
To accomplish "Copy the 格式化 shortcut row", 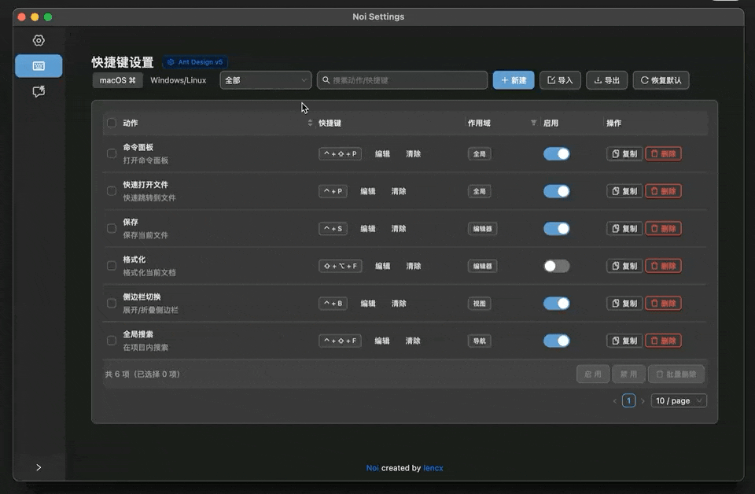I will pos(624,266).
